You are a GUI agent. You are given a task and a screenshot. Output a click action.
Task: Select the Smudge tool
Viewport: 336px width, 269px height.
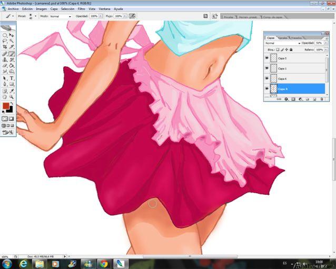[5, 71]
